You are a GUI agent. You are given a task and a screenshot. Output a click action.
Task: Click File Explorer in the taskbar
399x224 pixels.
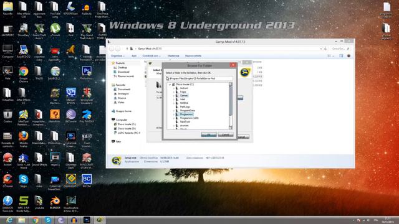[x=22, y=220]
